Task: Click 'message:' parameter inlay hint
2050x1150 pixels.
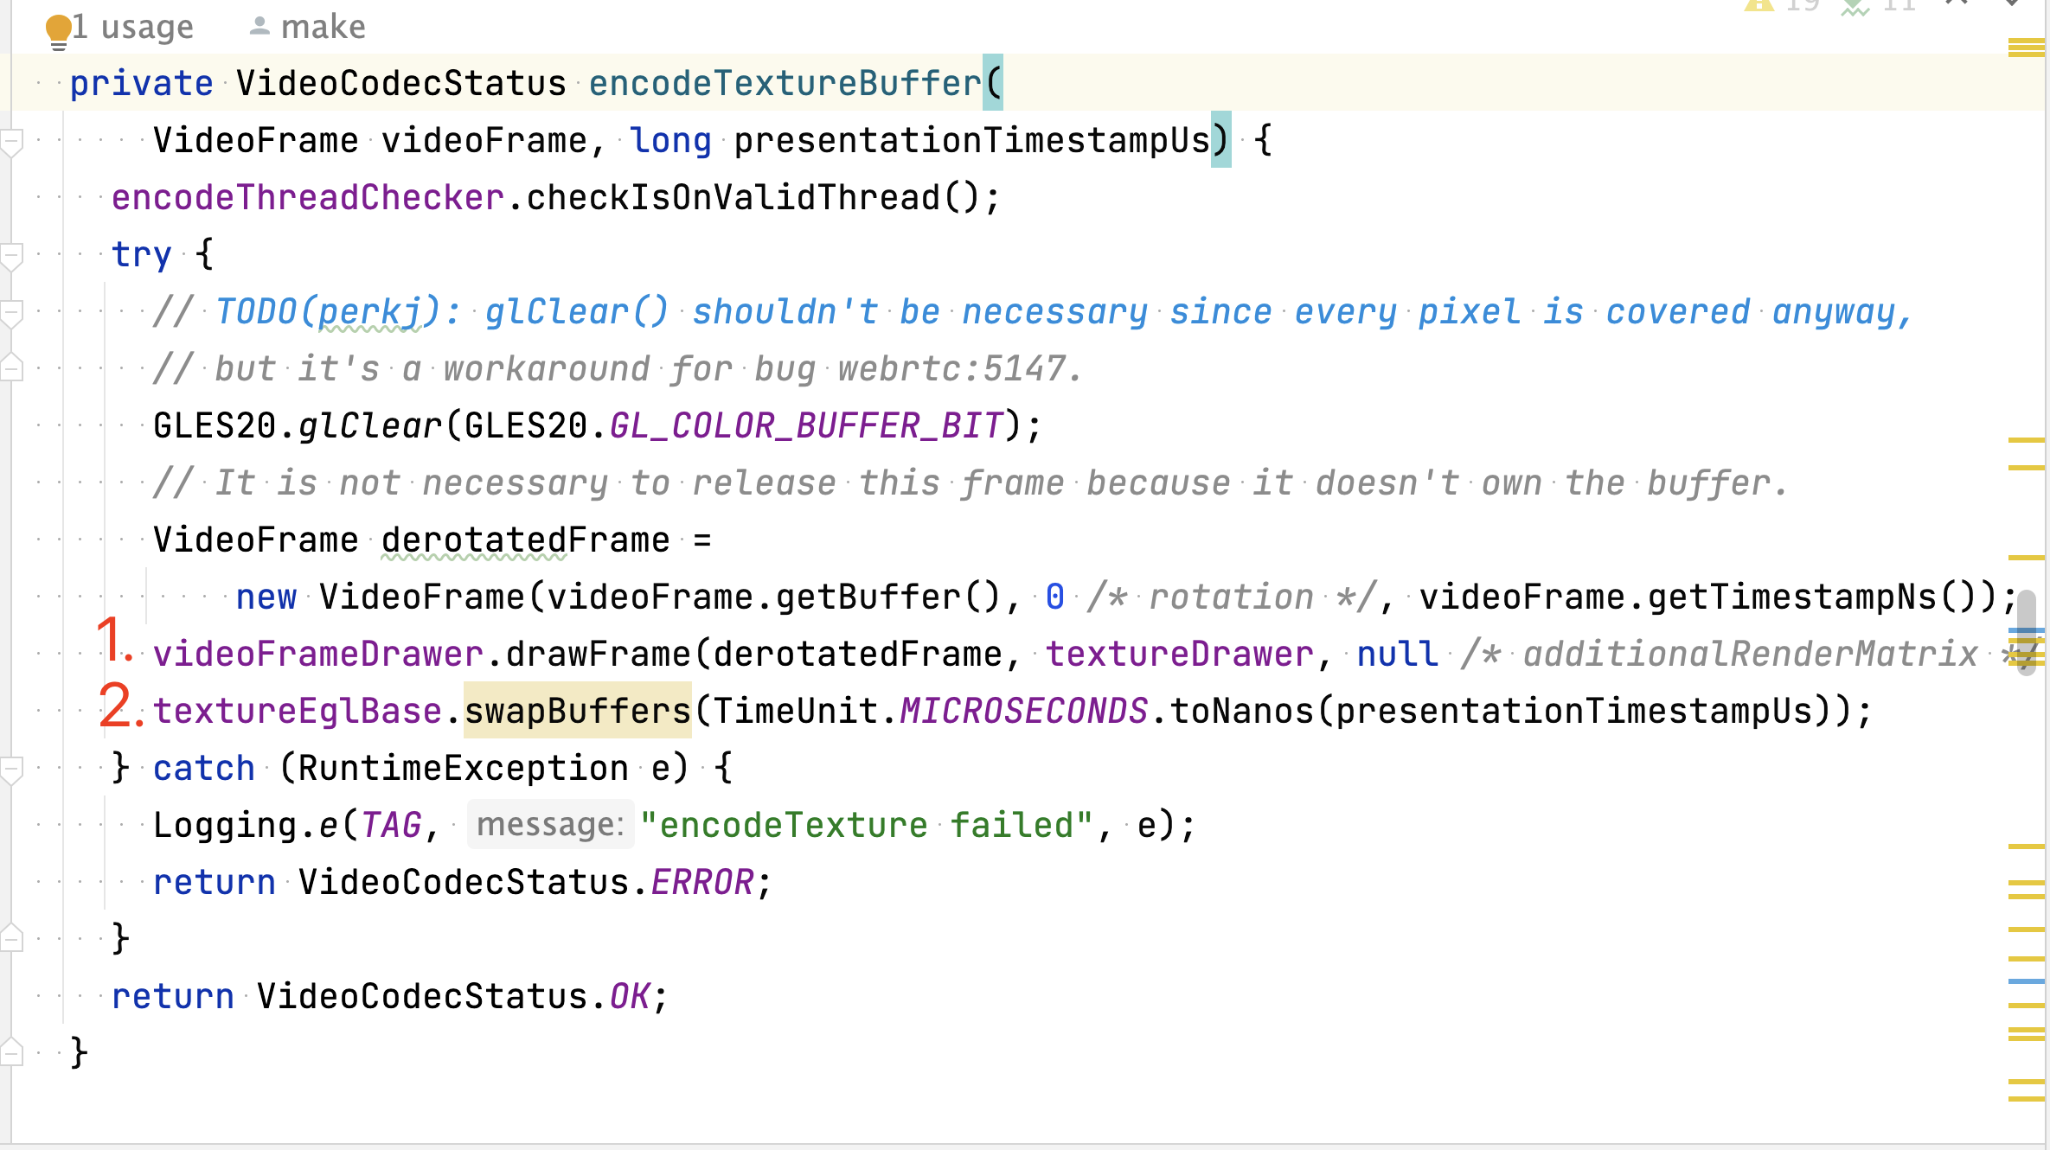Action: [x=550, y=824]
